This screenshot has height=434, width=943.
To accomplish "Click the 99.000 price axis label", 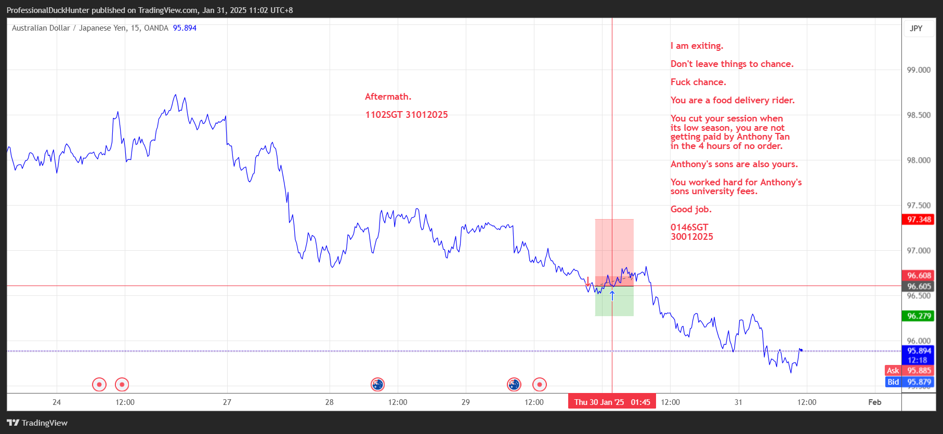I will pyautogui.click(x=919, y=70).
